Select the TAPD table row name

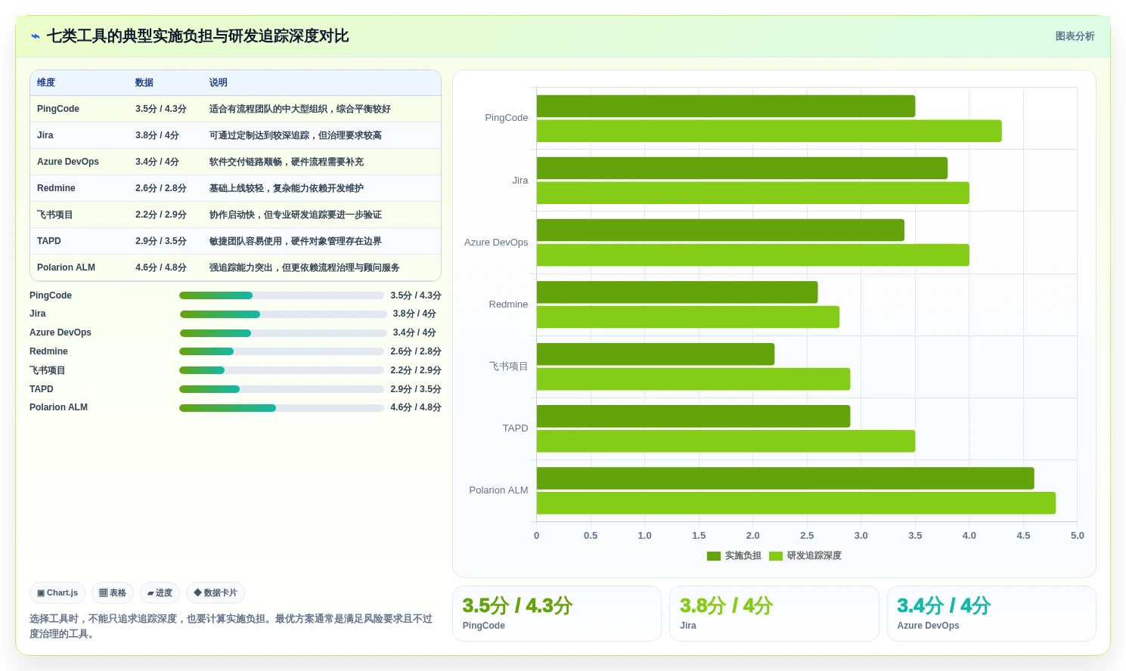49,241
